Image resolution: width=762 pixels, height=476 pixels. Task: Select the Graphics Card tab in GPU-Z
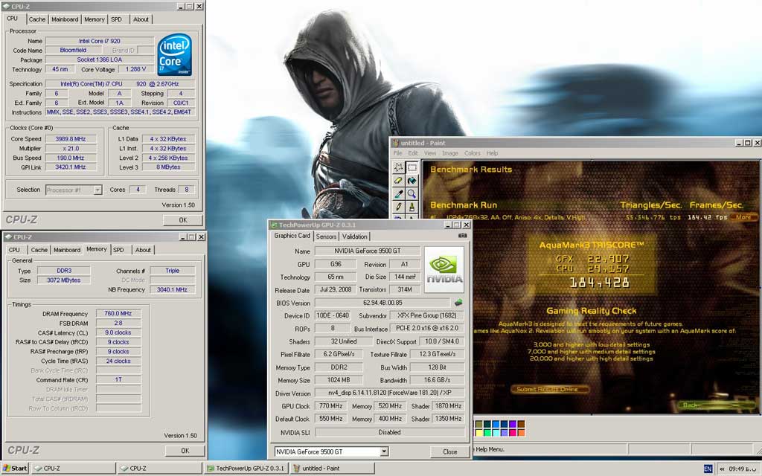[292, 236]
